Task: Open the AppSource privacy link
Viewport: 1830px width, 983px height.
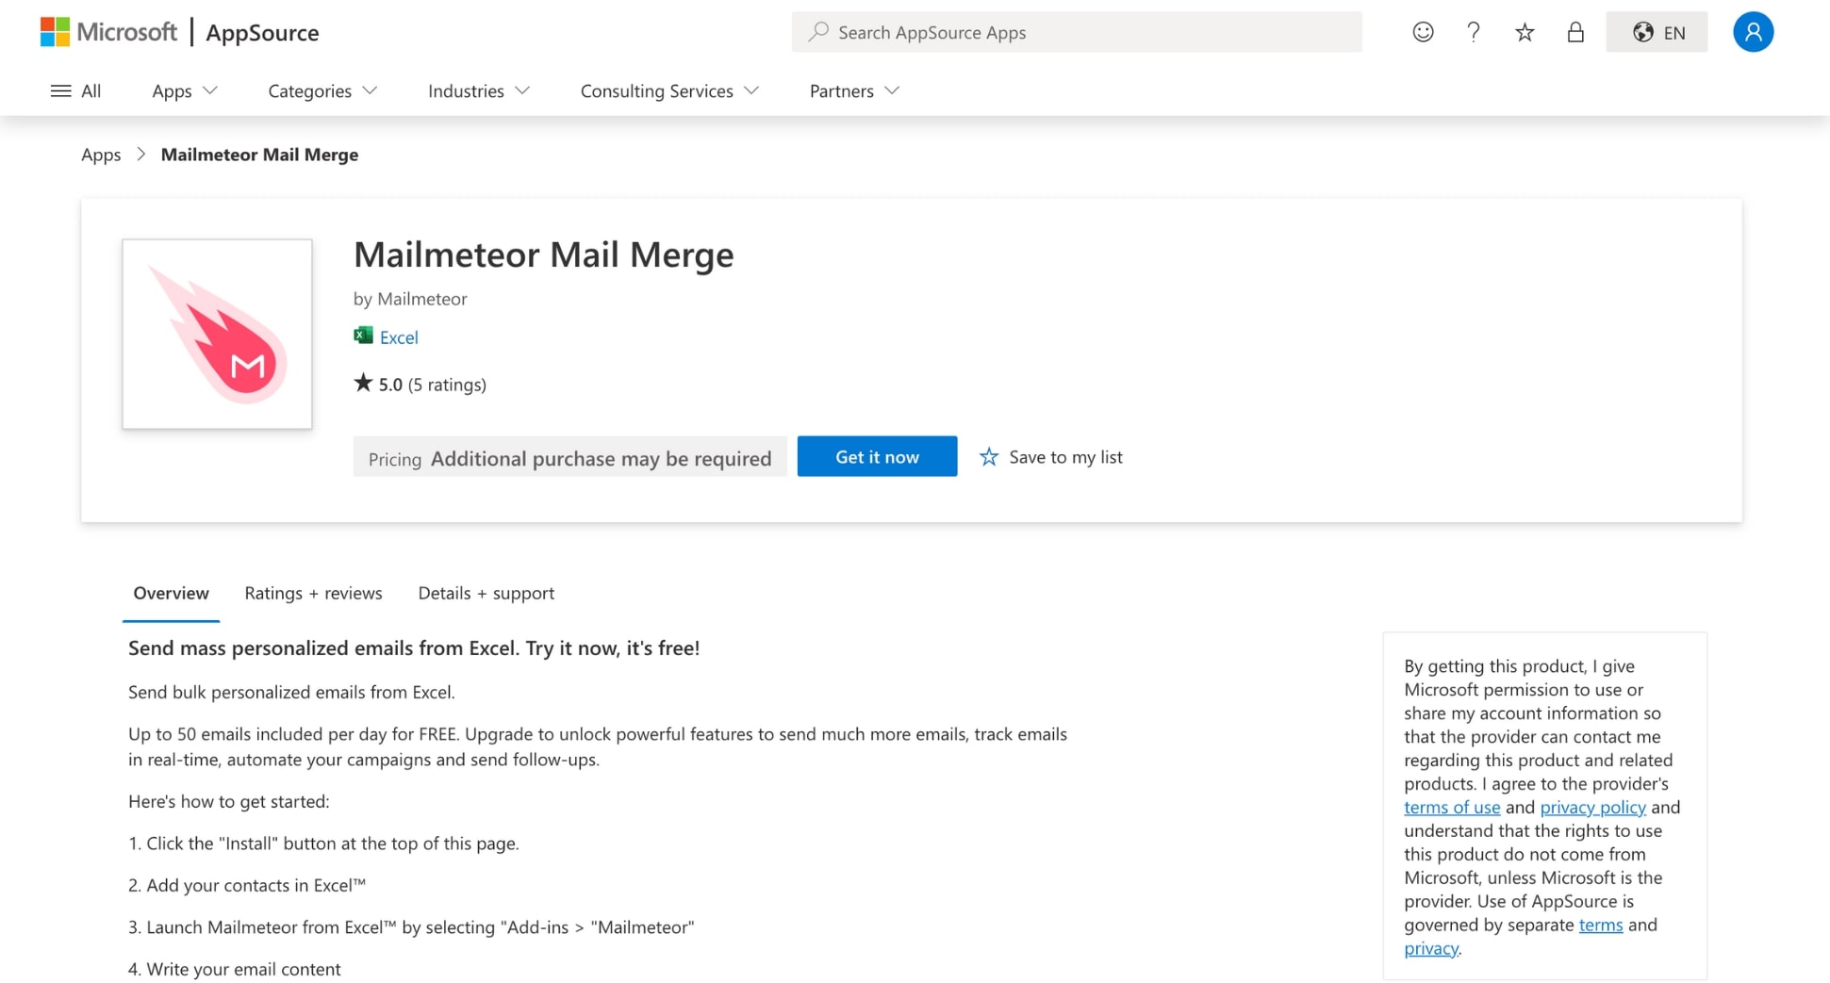Action: click(1431, 948)
